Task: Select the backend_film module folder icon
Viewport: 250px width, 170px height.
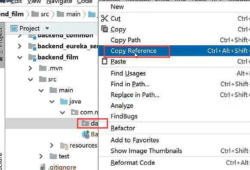Action: pos(32,57)
